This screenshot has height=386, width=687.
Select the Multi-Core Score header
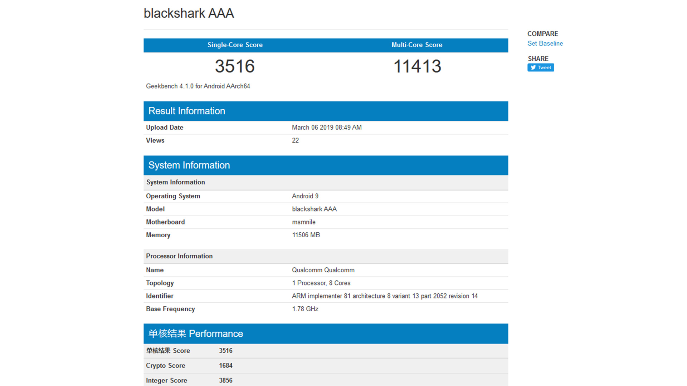pyautogui.click(x=416, y=45)
